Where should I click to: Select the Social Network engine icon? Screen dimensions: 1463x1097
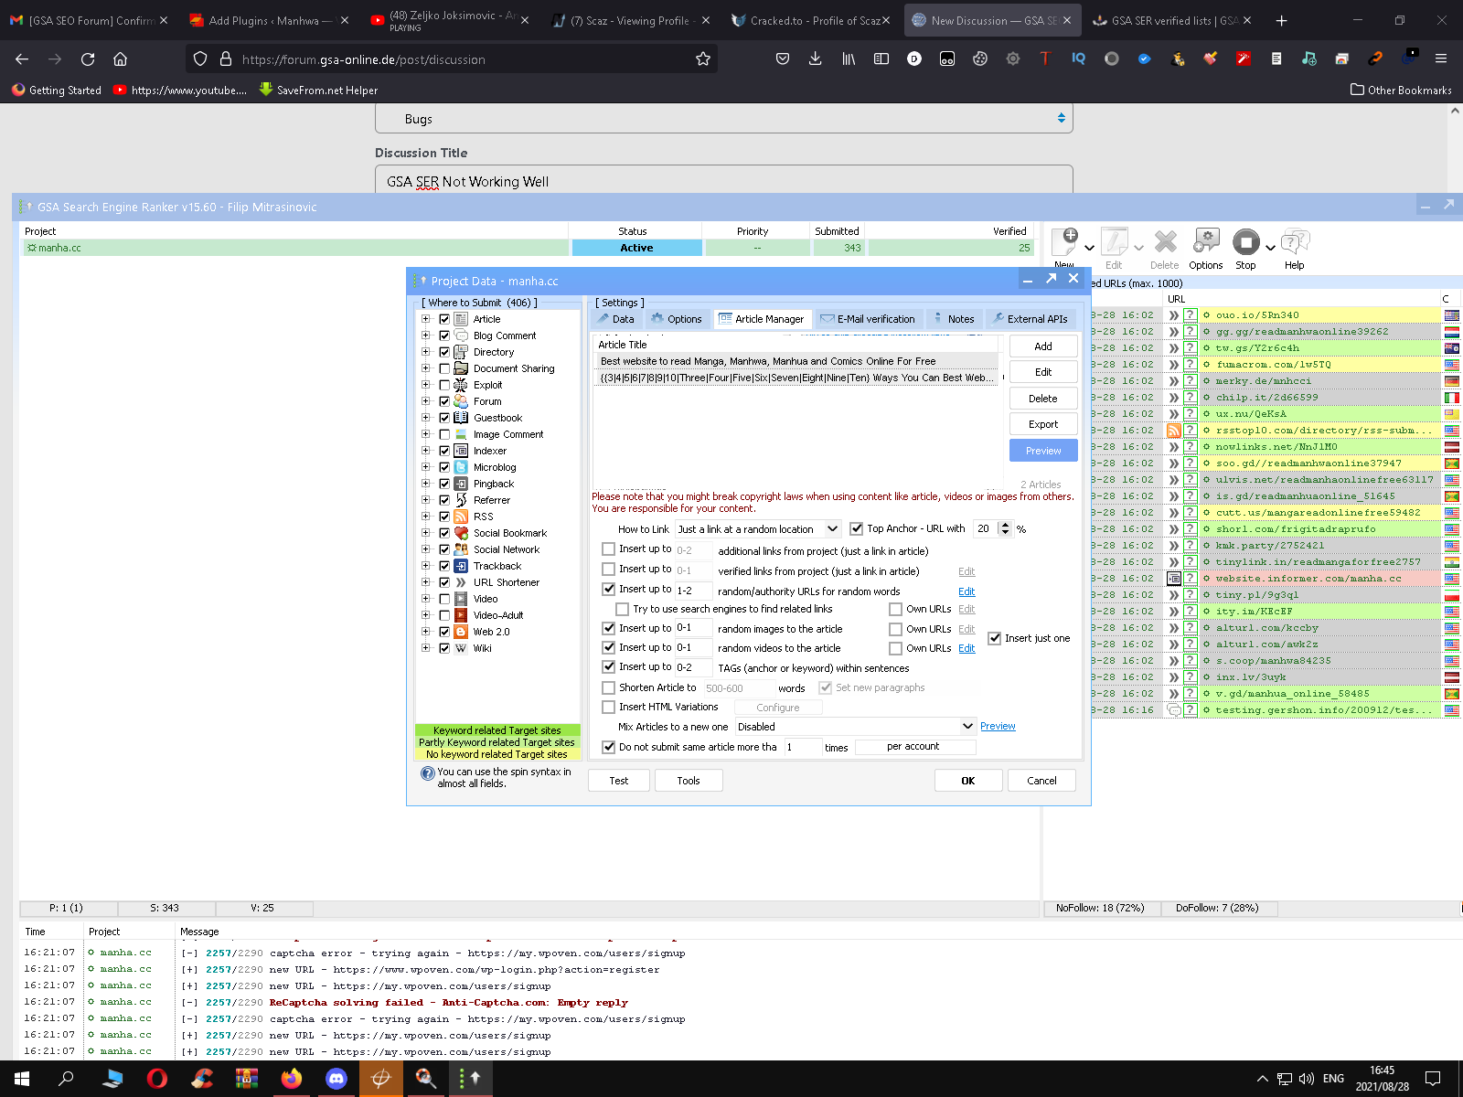click(x=461, y=549)
